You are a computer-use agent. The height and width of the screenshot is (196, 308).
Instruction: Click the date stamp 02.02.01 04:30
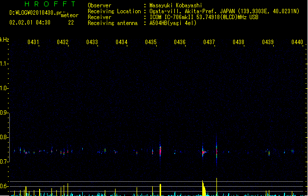coord(30,23)
